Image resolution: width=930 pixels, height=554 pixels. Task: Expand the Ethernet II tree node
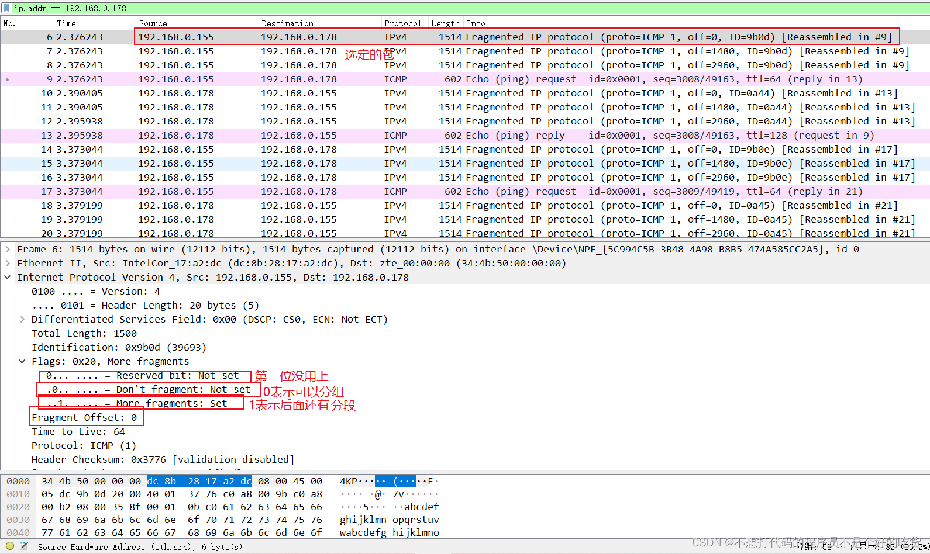pos(8,263)
